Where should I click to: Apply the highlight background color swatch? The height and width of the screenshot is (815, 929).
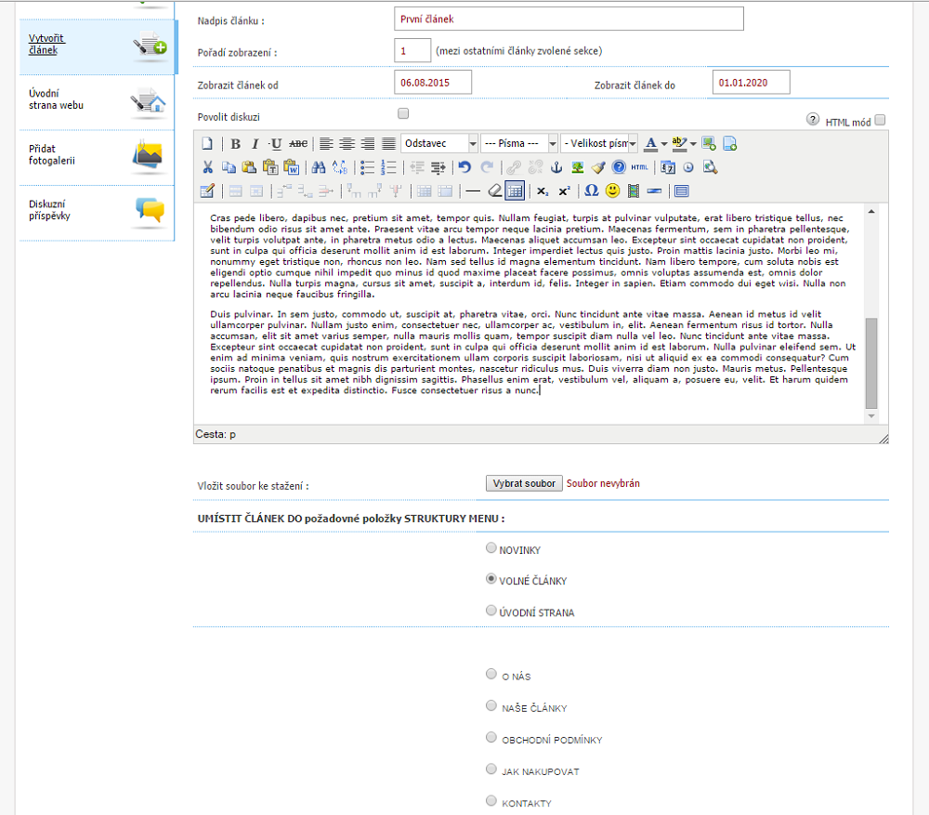[680, 143]
